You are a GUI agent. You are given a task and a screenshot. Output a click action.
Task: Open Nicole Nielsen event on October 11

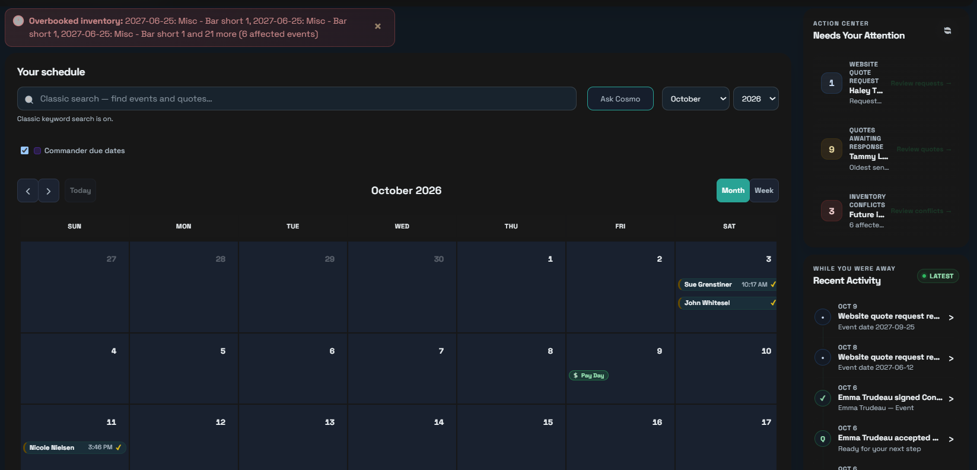click(74, 447)
